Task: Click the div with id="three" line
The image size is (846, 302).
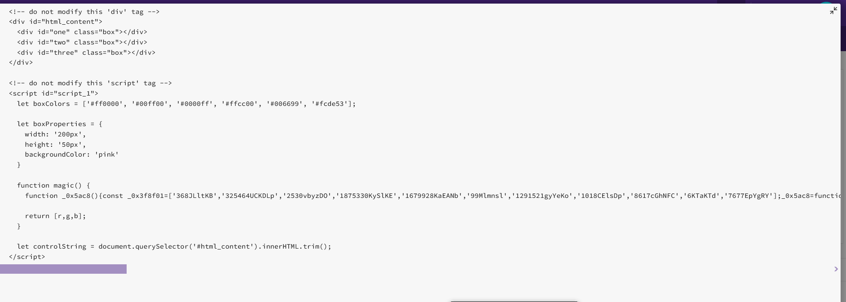Action: 86,53
